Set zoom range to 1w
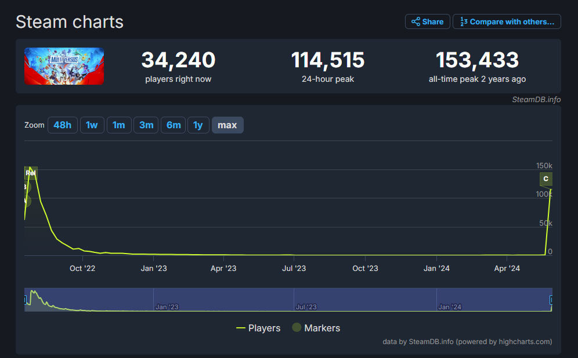 [x=92, y=125]
